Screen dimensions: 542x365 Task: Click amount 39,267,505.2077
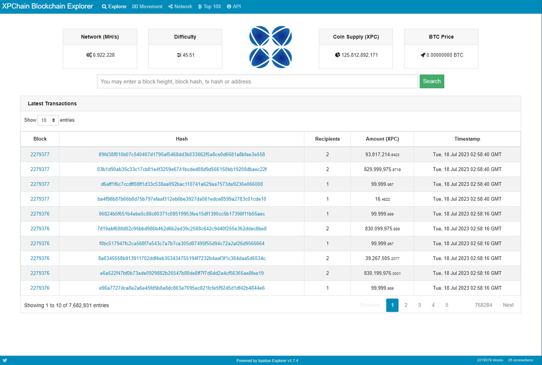(x=382, y=259)
